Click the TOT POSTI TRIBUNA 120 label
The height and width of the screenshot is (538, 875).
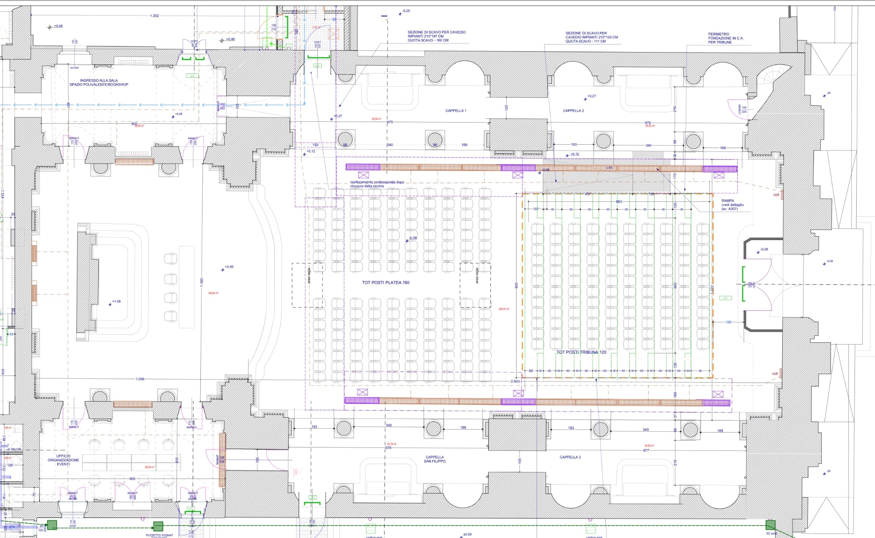coord(581,352)
